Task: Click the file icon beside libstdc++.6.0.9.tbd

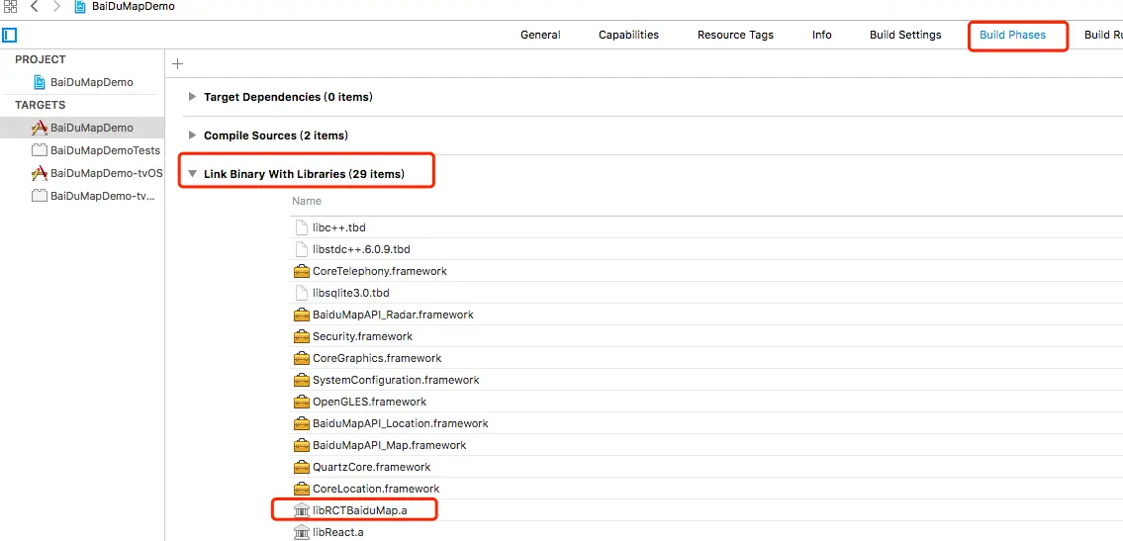Action: (x=301, y=249)
